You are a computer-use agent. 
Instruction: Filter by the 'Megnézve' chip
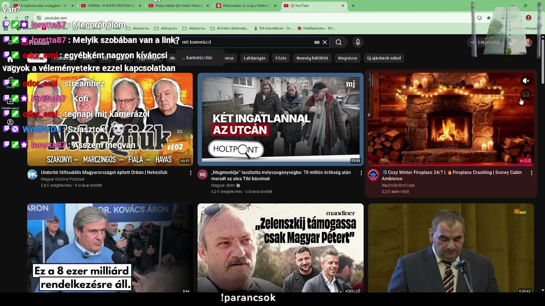347,58
